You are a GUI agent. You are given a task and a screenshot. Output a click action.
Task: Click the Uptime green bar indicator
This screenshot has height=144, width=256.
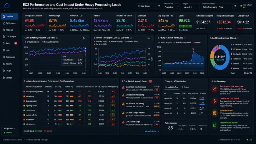coord(185,26)
